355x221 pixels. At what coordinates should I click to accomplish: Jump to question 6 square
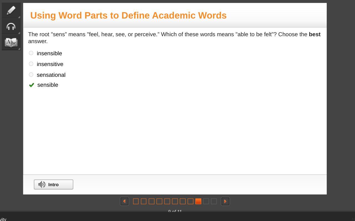pos(175,201)
